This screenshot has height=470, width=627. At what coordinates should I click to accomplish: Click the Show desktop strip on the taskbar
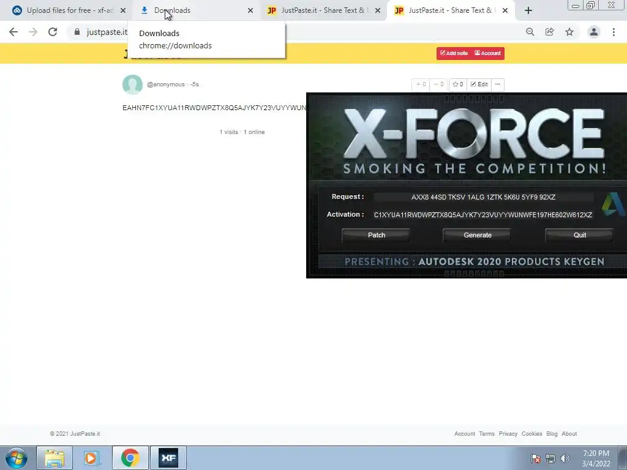pos(623,458)
